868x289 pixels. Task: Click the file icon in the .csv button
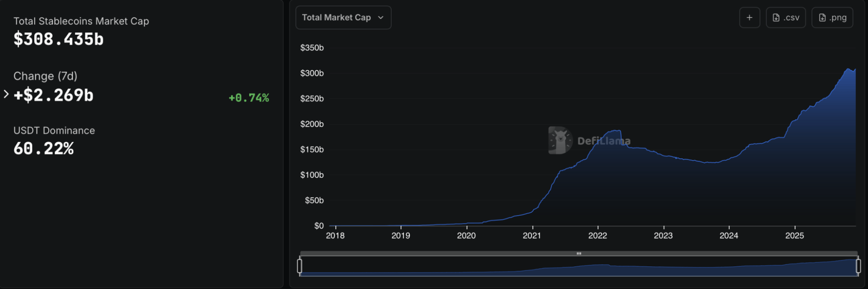(x=776, y=18)
